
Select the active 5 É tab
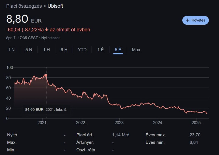pos(118,50)
